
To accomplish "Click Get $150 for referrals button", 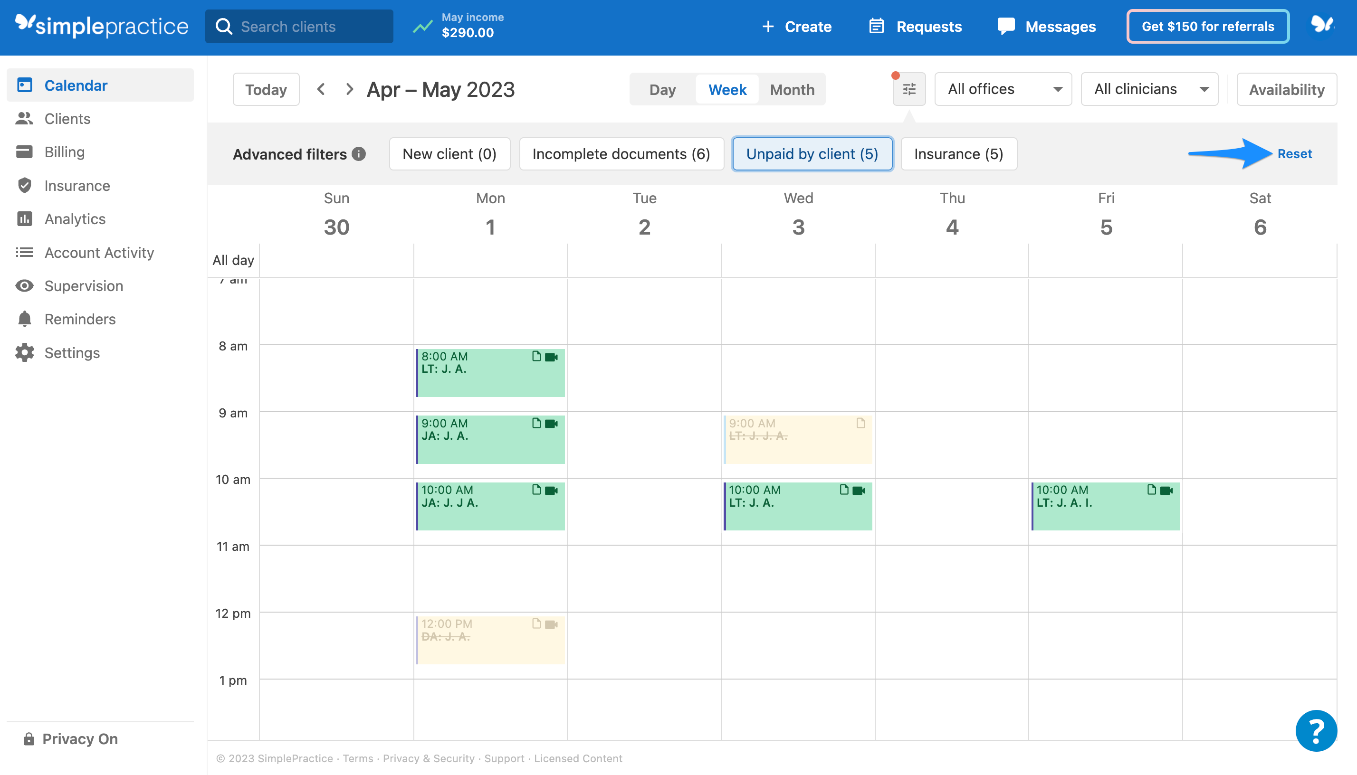I will pos(1208,26).
